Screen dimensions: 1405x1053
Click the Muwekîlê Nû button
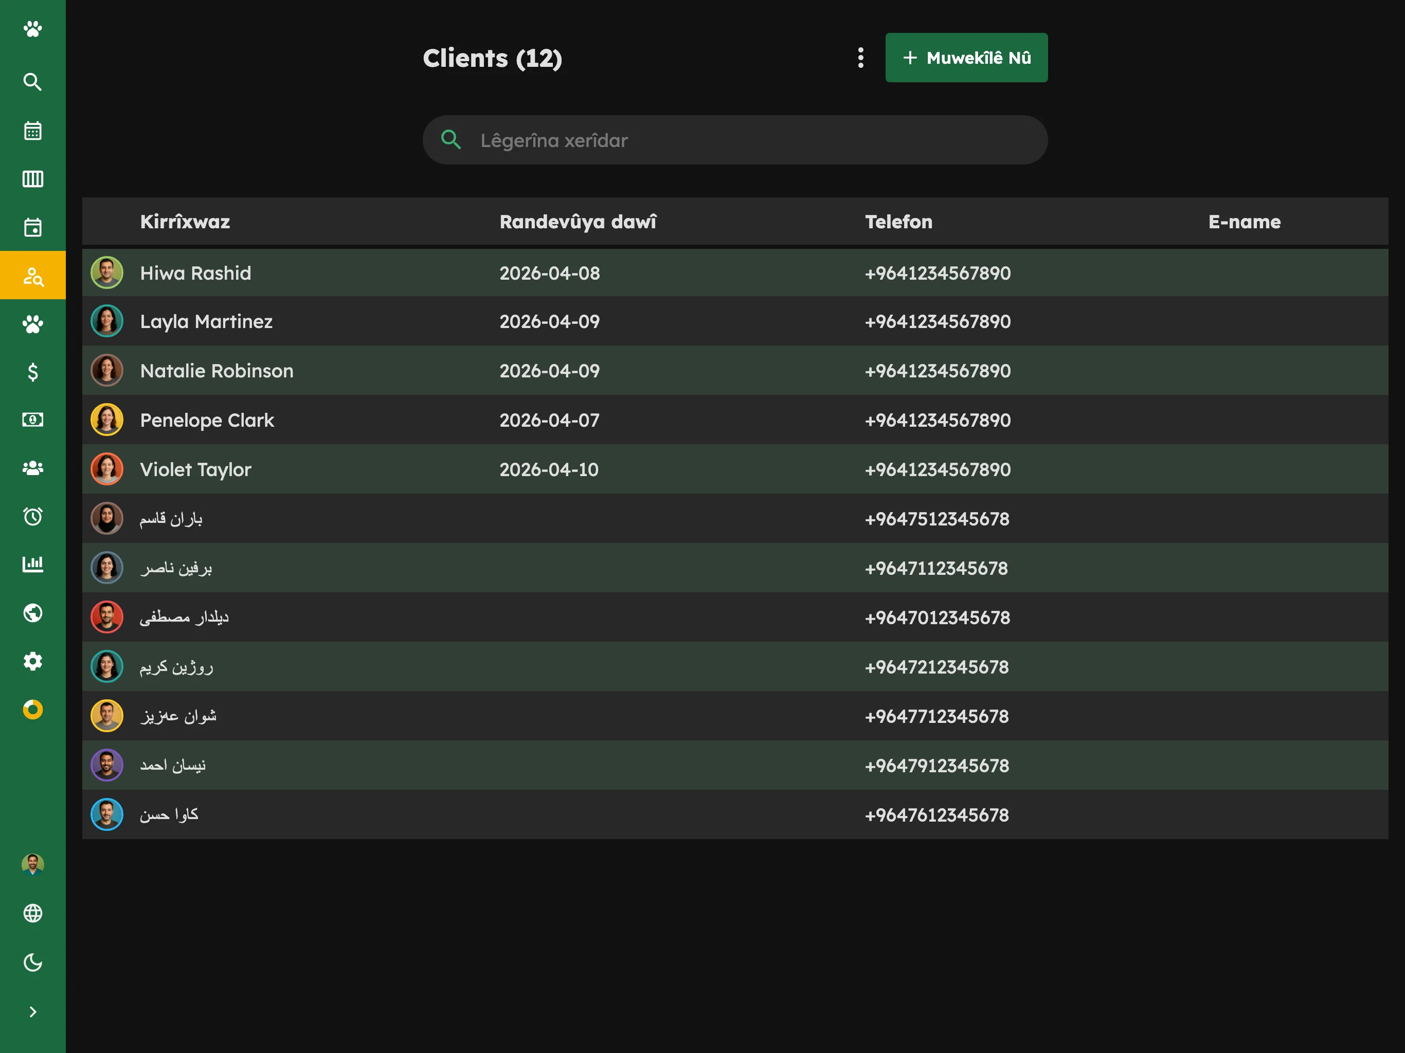[x=966, y=58]
